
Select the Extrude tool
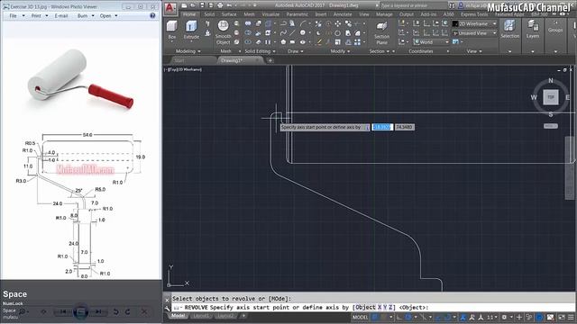click(x=191, y=26)
